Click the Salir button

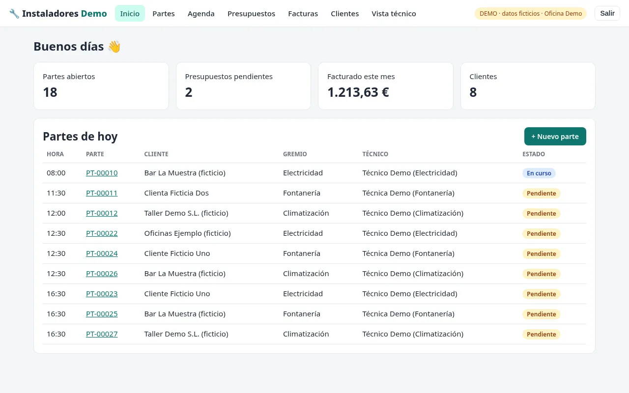607,13
